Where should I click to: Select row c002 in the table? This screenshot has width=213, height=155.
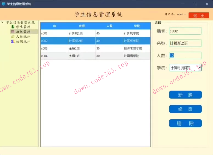[96, 41]
